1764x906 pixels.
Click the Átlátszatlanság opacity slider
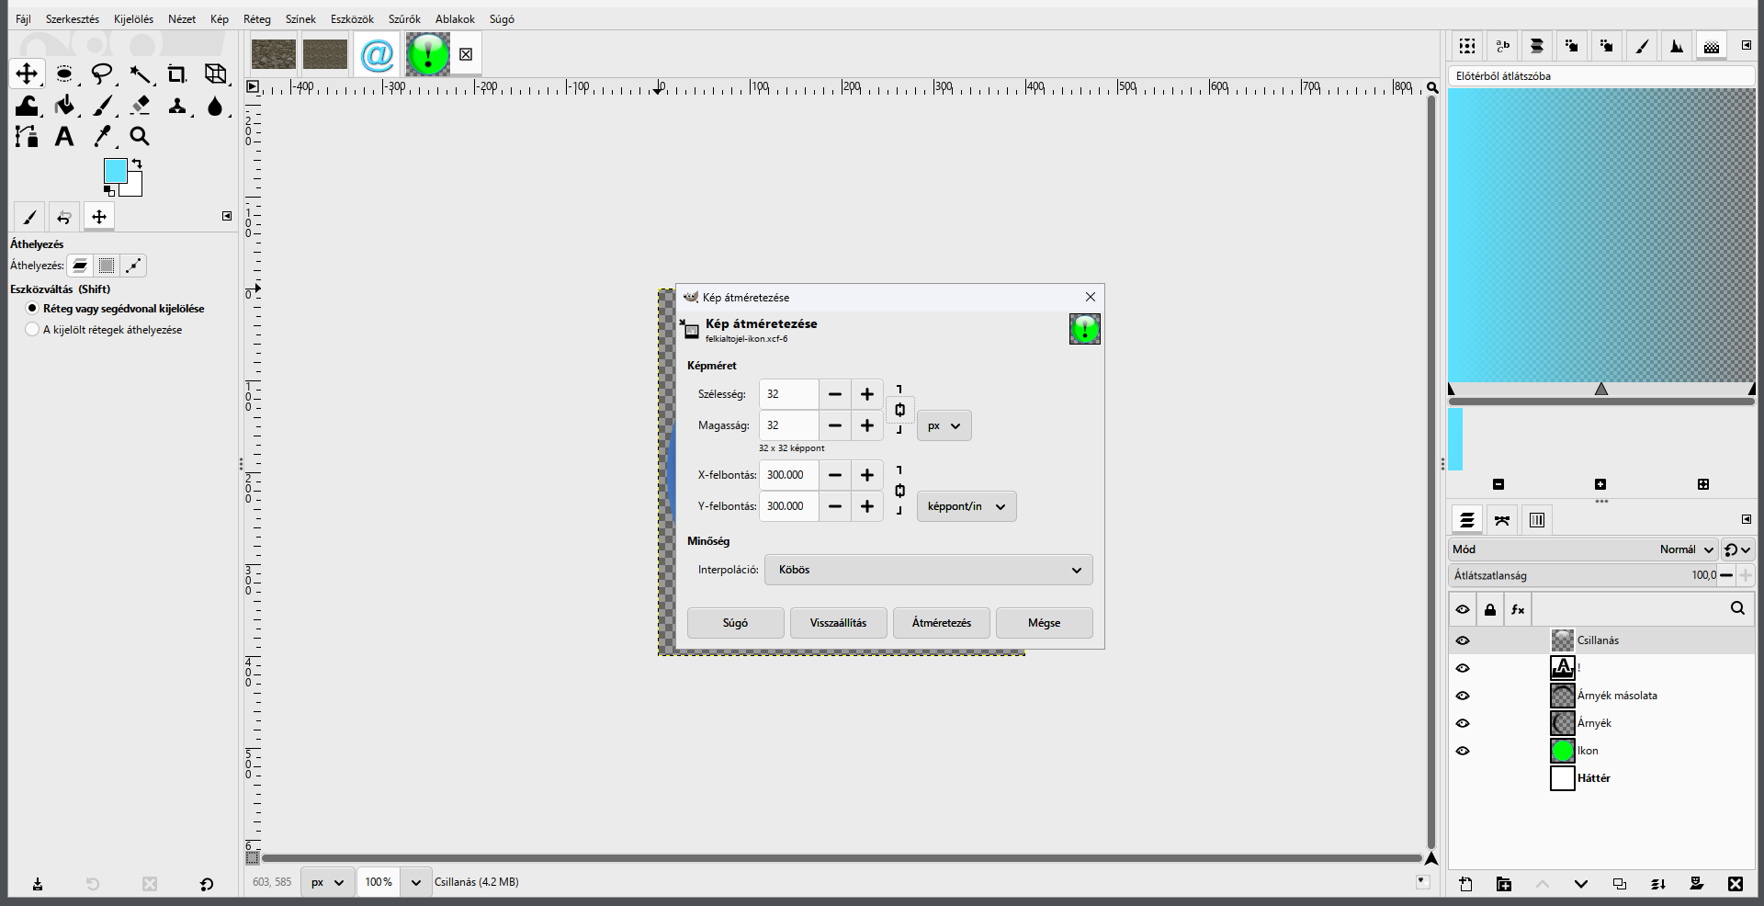click(1583, 575)
